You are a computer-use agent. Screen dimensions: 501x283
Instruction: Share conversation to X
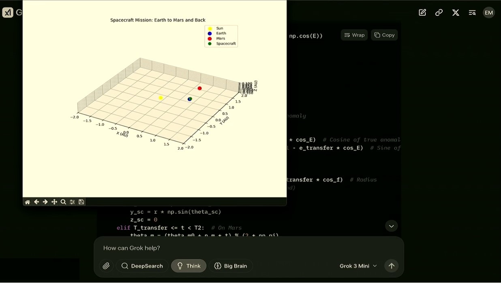[x=456, y=13]
